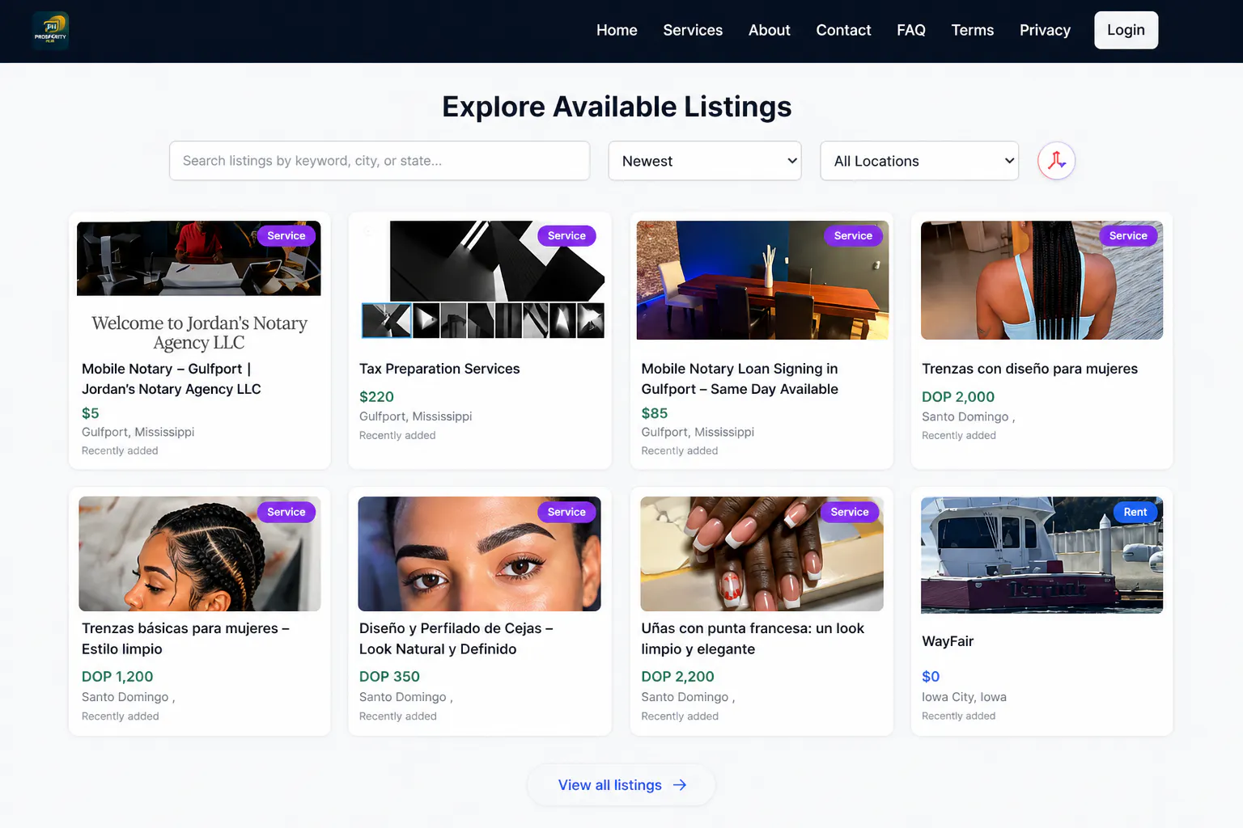The width and height of the screenshot is (1243, 828).
Task: Open the Contact page
Action: 843,30
